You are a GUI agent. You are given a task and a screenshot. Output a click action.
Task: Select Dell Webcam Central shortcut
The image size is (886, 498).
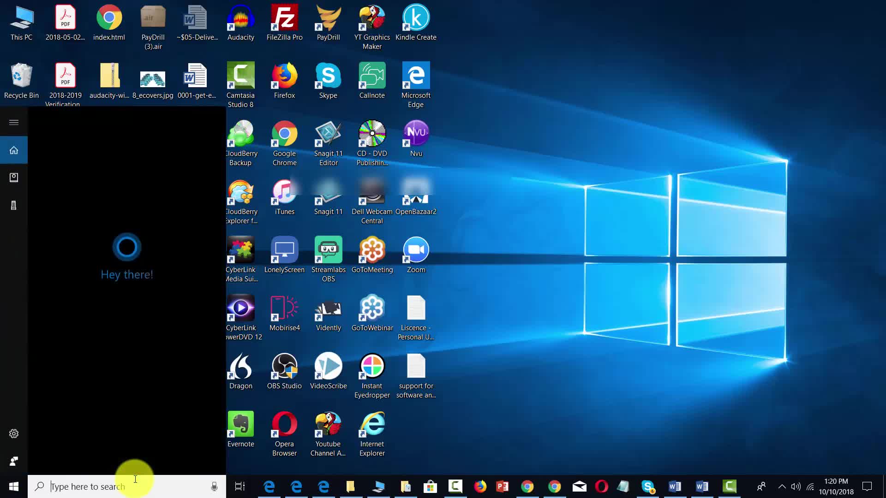(x=372, y=201)
